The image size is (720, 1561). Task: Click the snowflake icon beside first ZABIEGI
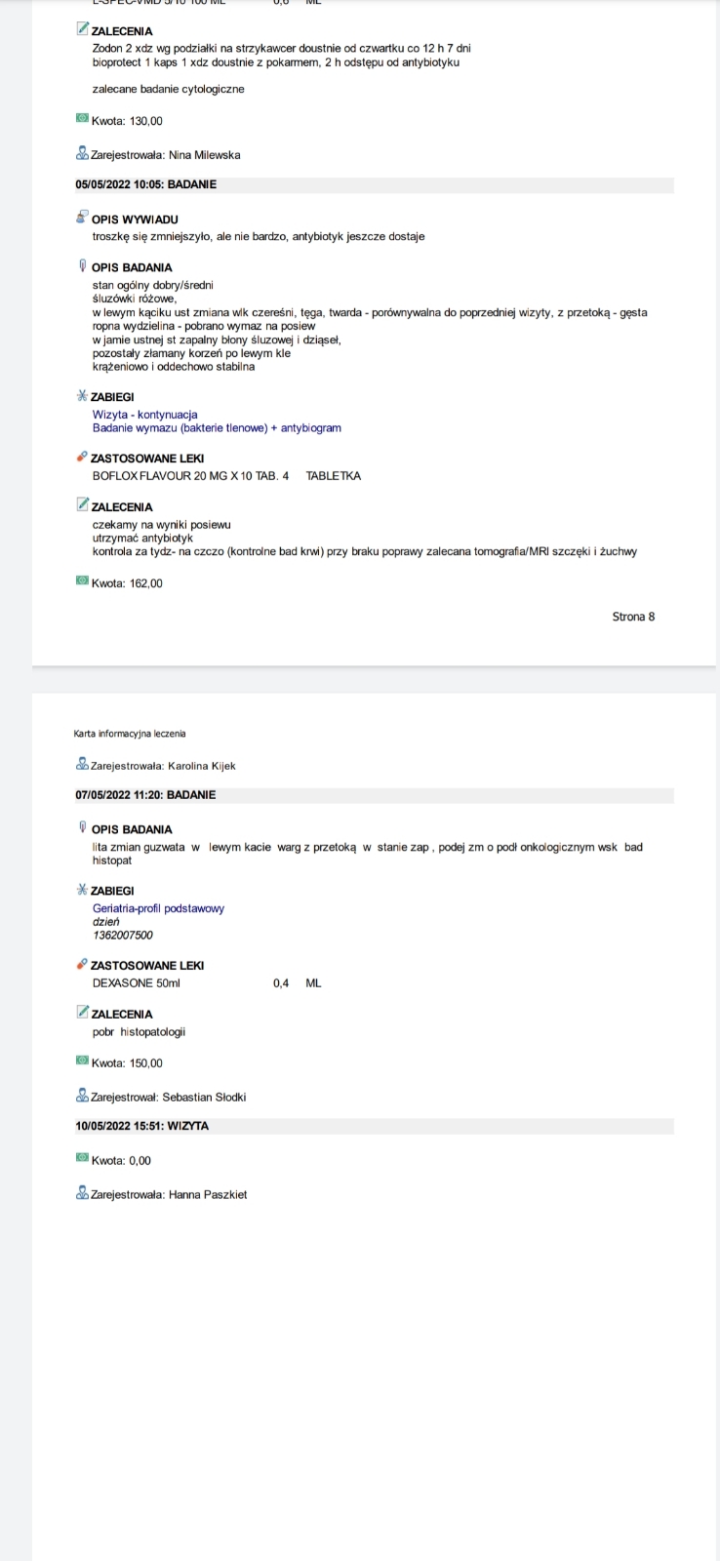82,396
